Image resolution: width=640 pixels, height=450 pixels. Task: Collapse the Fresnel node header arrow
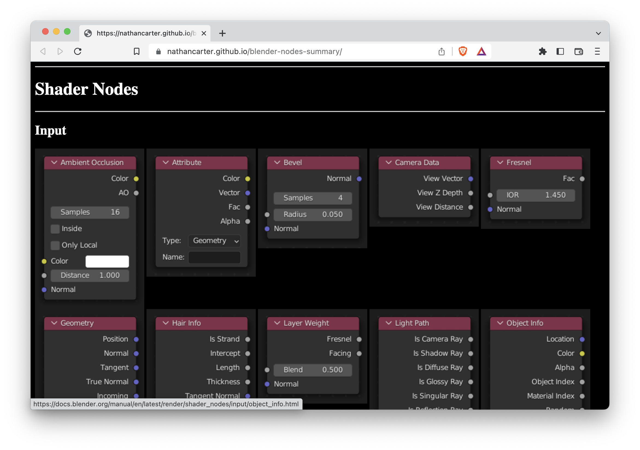500,162
